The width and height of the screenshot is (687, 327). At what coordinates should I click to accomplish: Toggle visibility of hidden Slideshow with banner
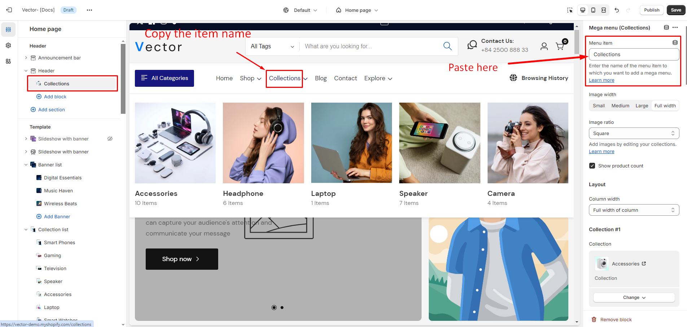click(x=110, y=139)
